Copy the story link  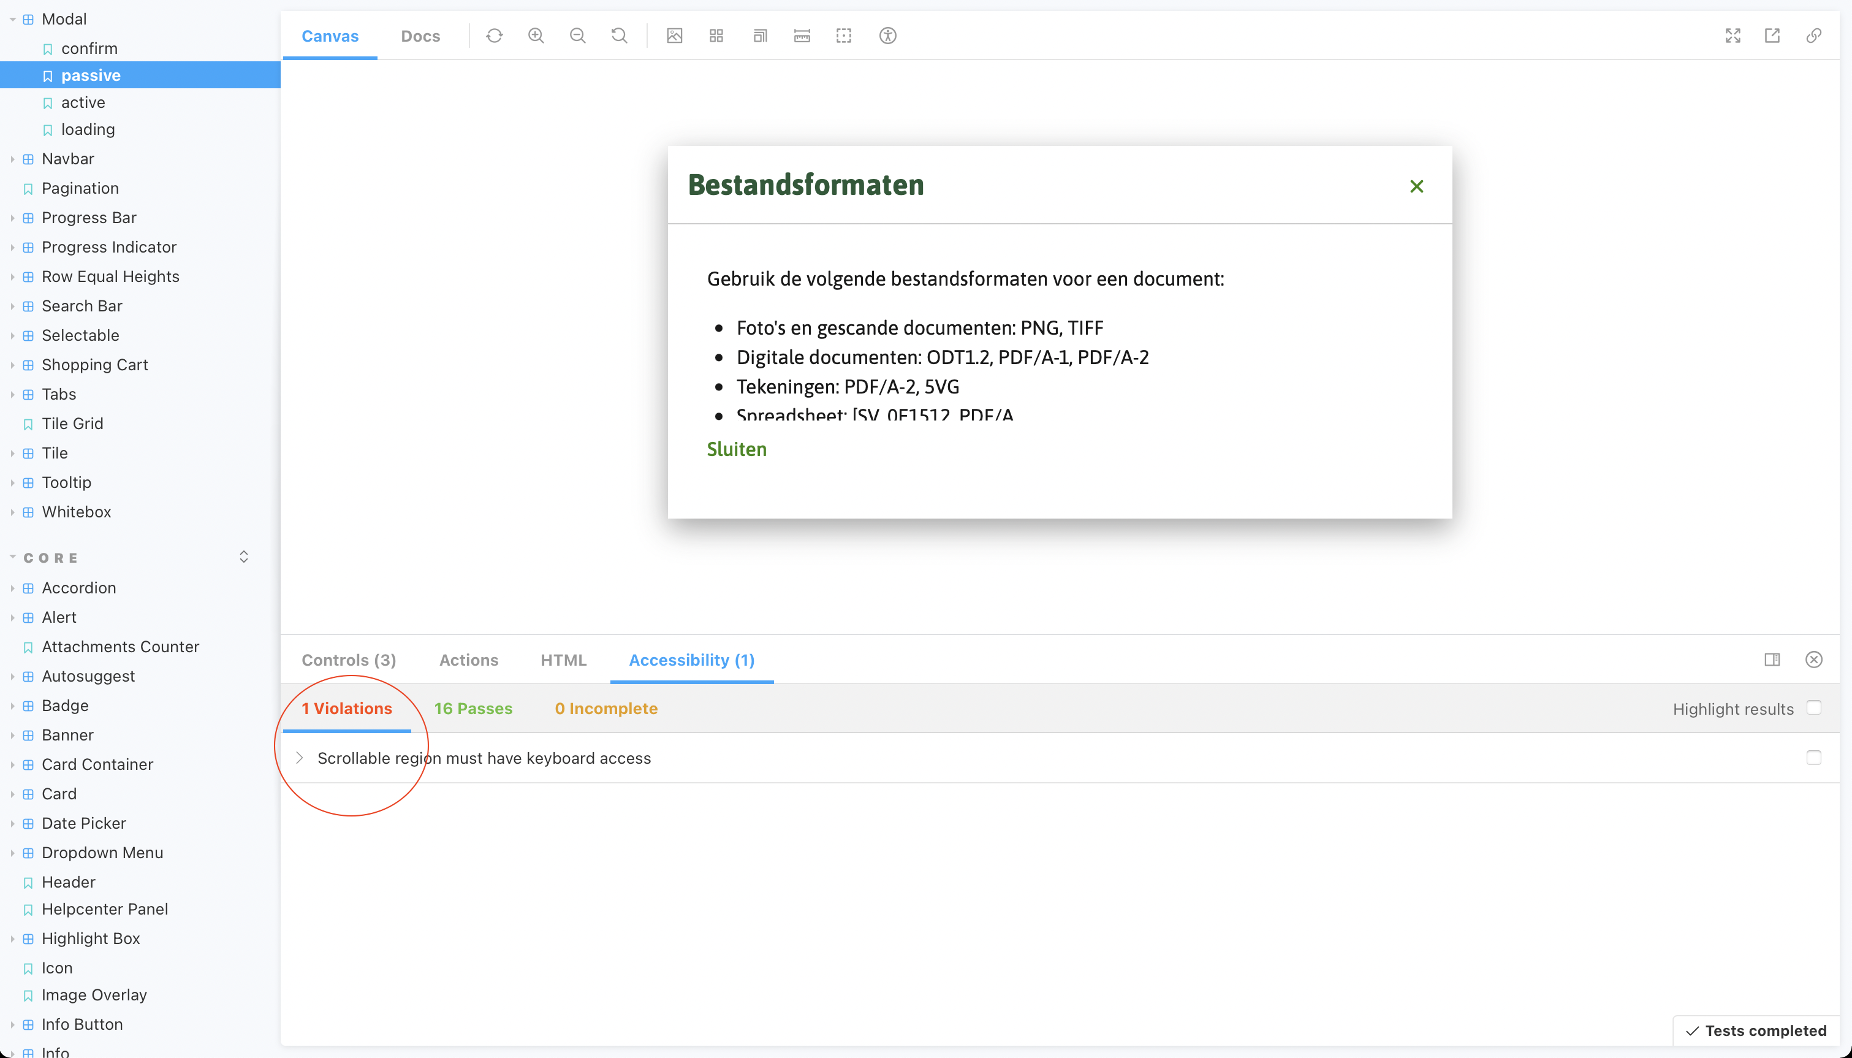pyautogui.click(x=1813, y=36)
